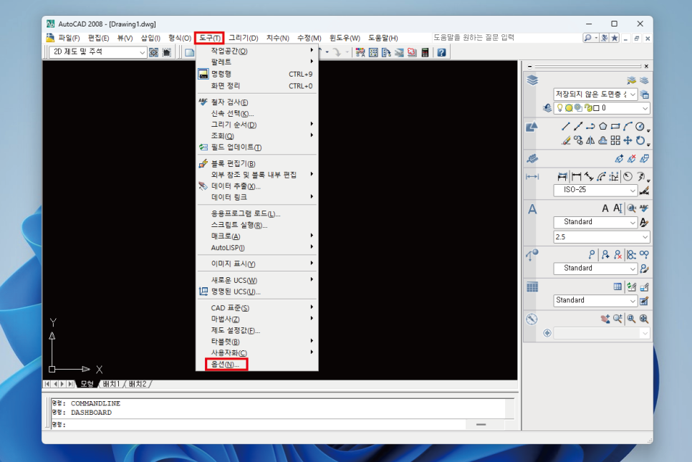The width and height of the screenshot is (692, 462).
Task: Select the Rectangle tool
Action: click(x=615, y=127)
